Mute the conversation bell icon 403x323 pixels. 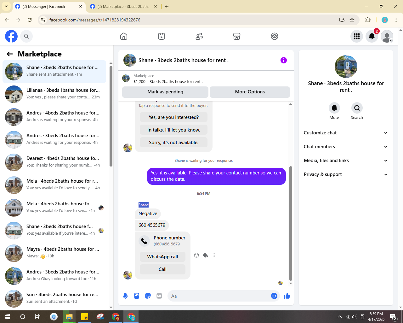point(334,108)
